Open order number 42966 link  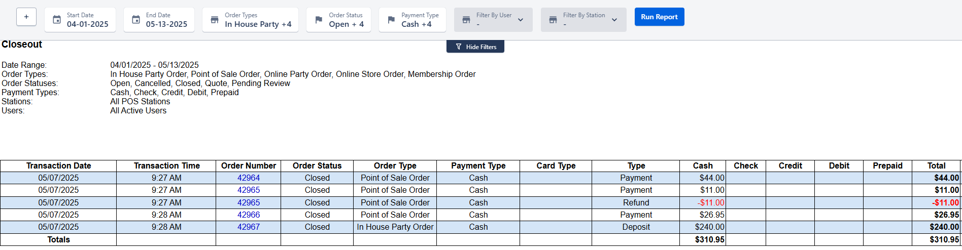pyautogui.click(x=249, y=215)
